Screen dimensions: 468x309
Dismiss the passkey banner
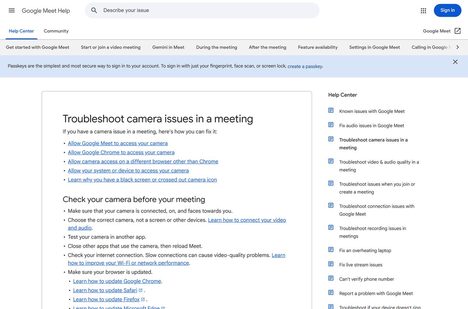pos(455,62)
